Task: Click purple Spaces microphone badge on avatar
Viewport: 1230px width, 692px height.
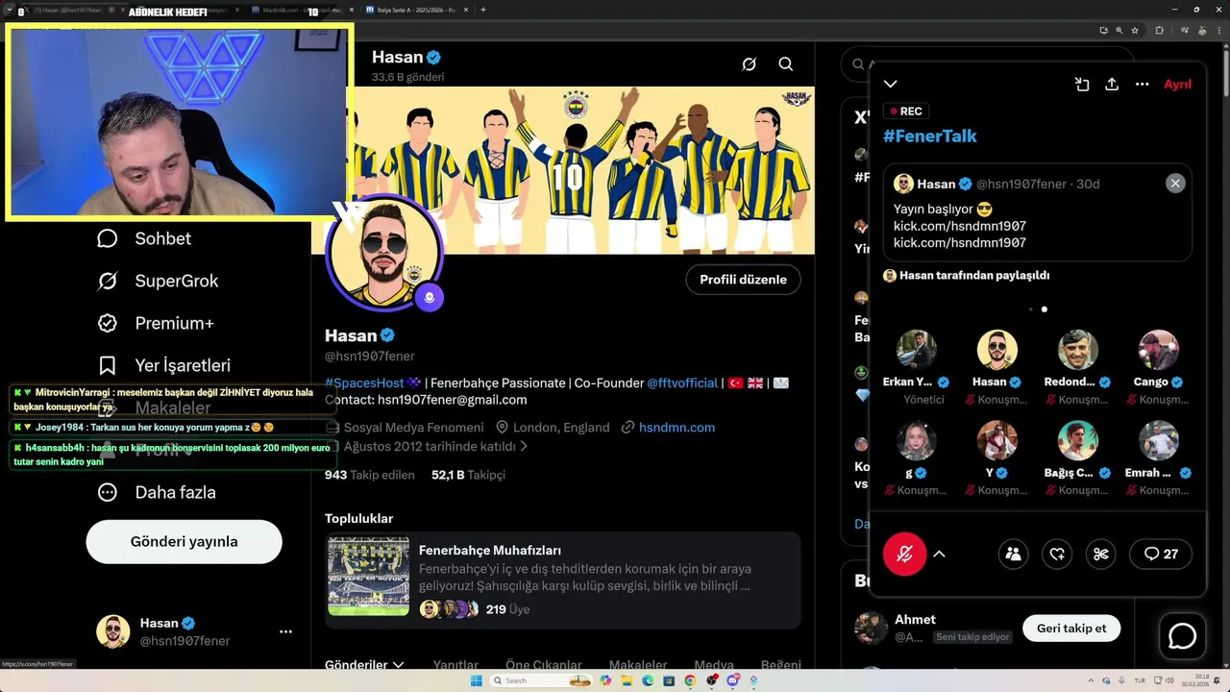Action: 430,297
